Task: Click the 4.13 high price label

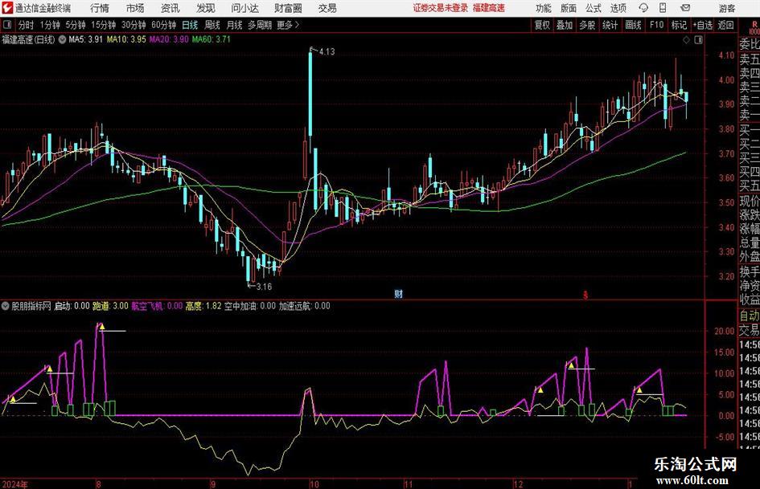Action: coord(327,51)
